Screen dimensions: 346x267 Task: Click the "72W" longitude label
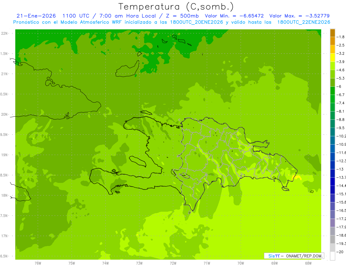(x=173, y=263)
